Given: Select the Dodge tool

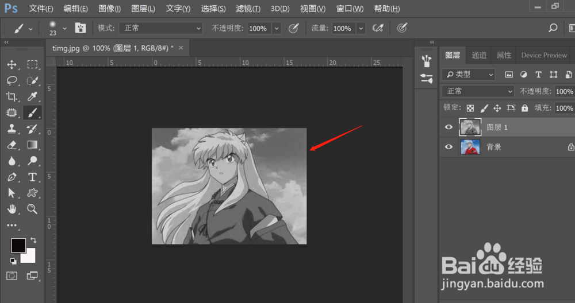Looking at the screenshot, I should point(32,161).
